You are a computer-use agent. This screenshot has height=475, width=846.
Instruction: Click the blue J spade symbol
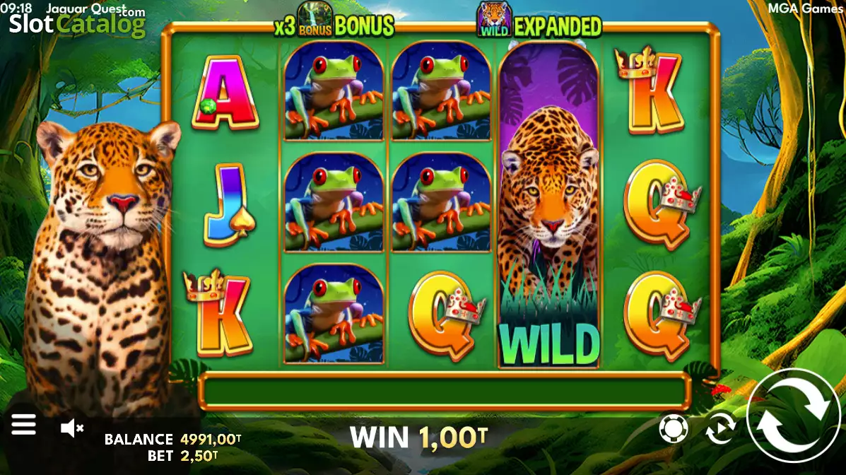(229, 205)
